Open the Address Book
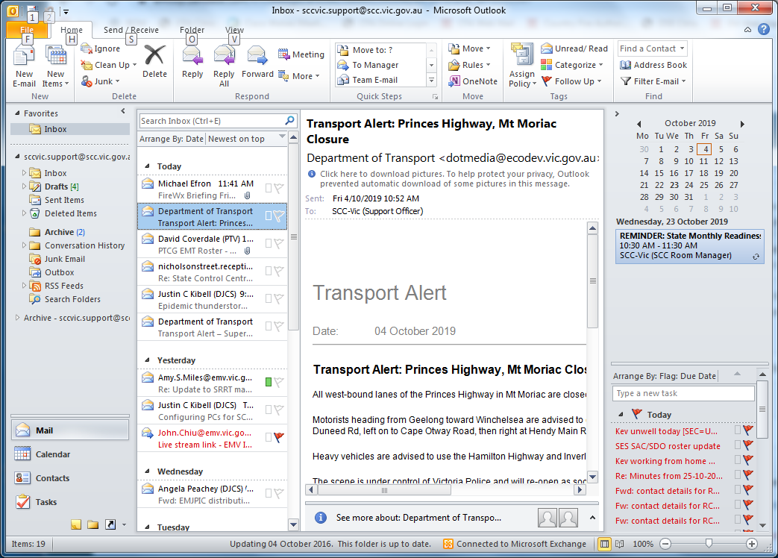 click(x=653, y=65)
